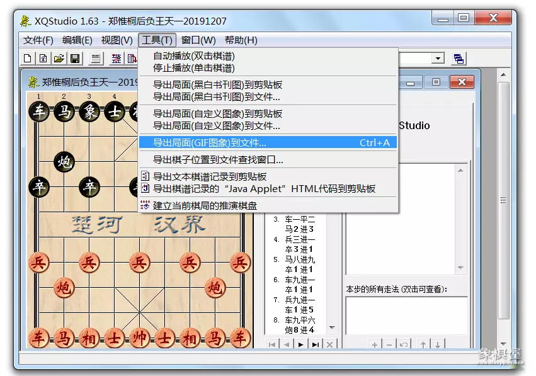The image size is (536, 376).
Task: Advance to the next move
Action: point(300,343)
